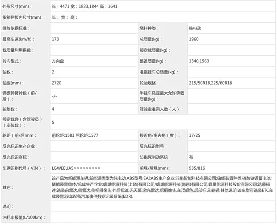Click the approach/departure angle value 17/25
Screen dimensions: 277x224
(194, 135)
